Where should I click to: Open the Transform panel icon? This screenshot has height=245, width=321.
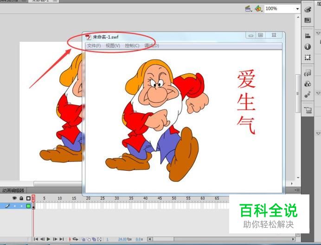pyautogui.click(x=308, y=58)
